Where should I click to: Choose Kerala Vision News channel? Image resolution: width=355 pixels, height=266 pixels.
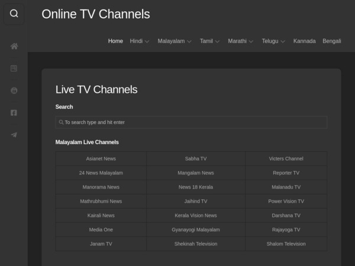(x=196, y=215)
